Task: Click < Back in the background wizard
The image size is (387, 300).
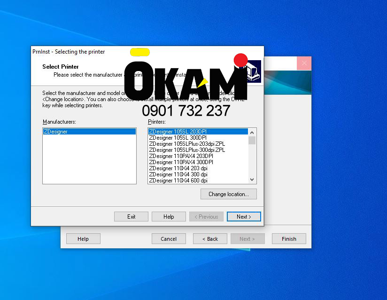Action: pyautogui.click(x=210, y=239)
